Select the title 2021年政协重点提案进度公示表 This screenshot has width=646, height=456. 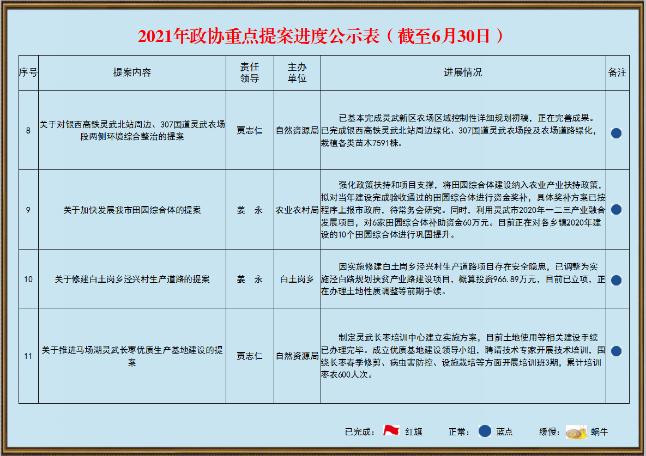258,36
